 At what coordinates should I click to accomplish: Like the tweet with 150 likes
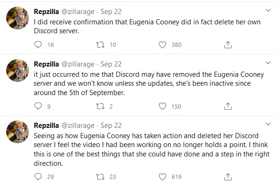(x=162, y=106)
